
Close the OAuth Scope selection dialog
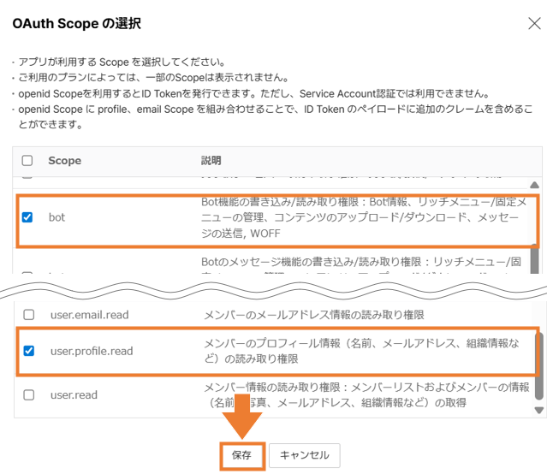click(x=534, y=24)
